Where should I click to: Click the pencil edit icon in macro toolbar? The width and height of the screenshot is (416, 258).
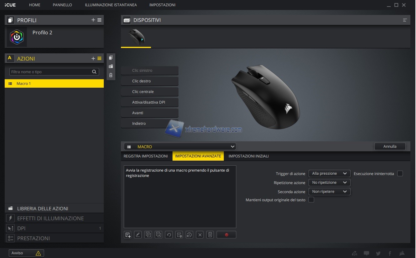click(x=138, y=235)
